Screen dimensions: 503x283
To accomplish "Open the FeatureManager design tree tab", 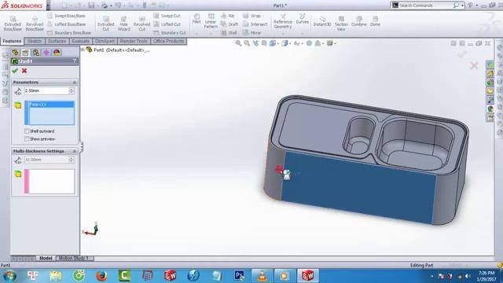I will tap(15, 53).
